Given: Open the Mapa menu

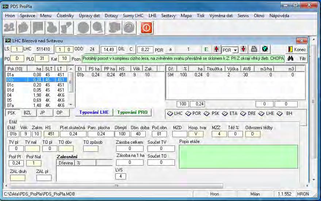Looking at the screenshot, I should [186, 16].
